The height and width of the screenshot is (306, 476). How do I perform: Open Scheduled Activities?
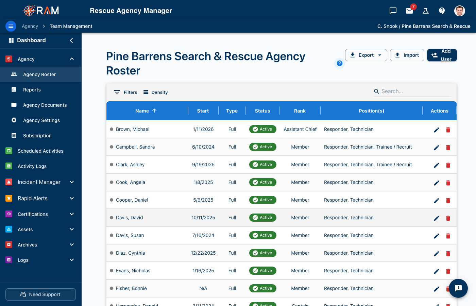[x=41, y=151]
